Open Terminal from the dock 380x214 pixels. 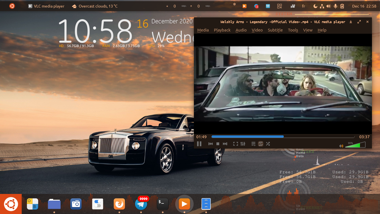(163, 204)
